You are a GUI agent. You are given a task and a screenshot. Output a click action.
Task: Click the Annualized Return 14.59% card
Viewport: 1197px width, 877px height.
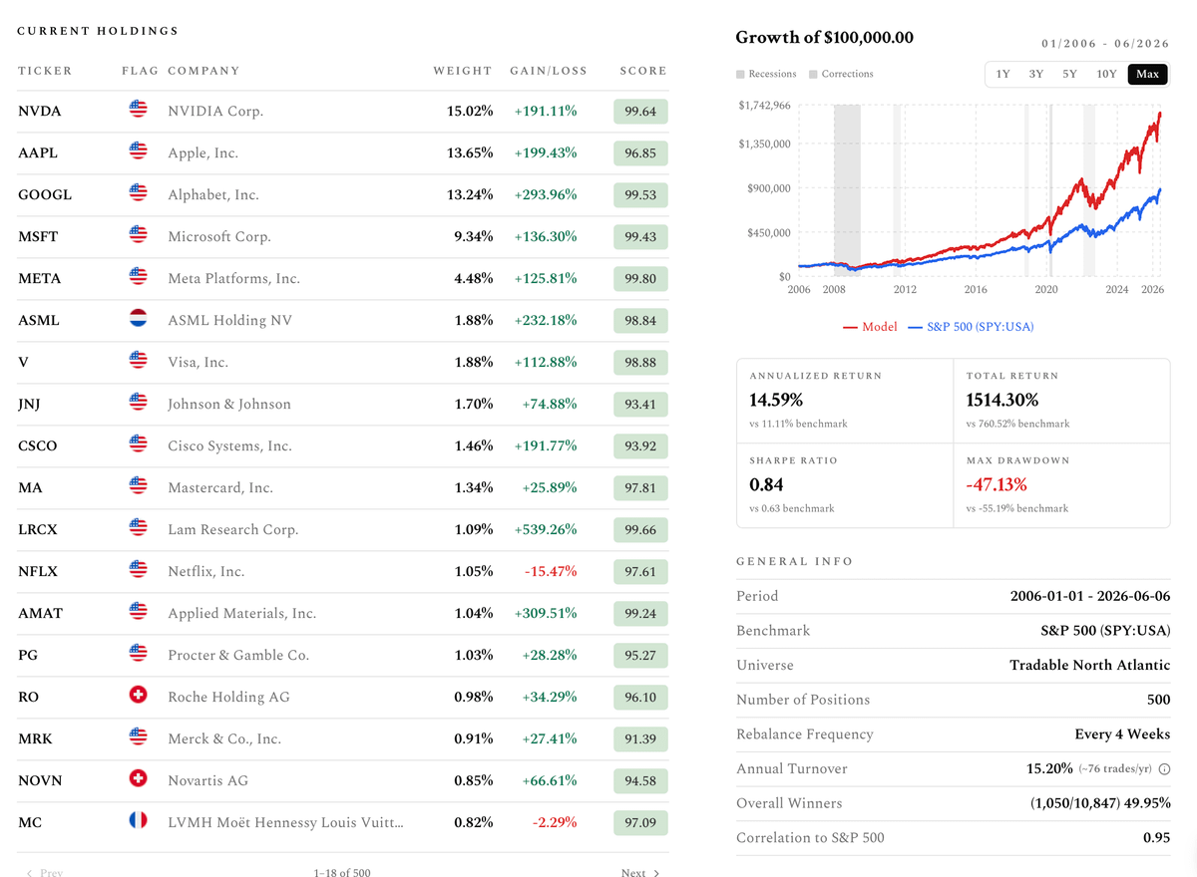point(845,401)
